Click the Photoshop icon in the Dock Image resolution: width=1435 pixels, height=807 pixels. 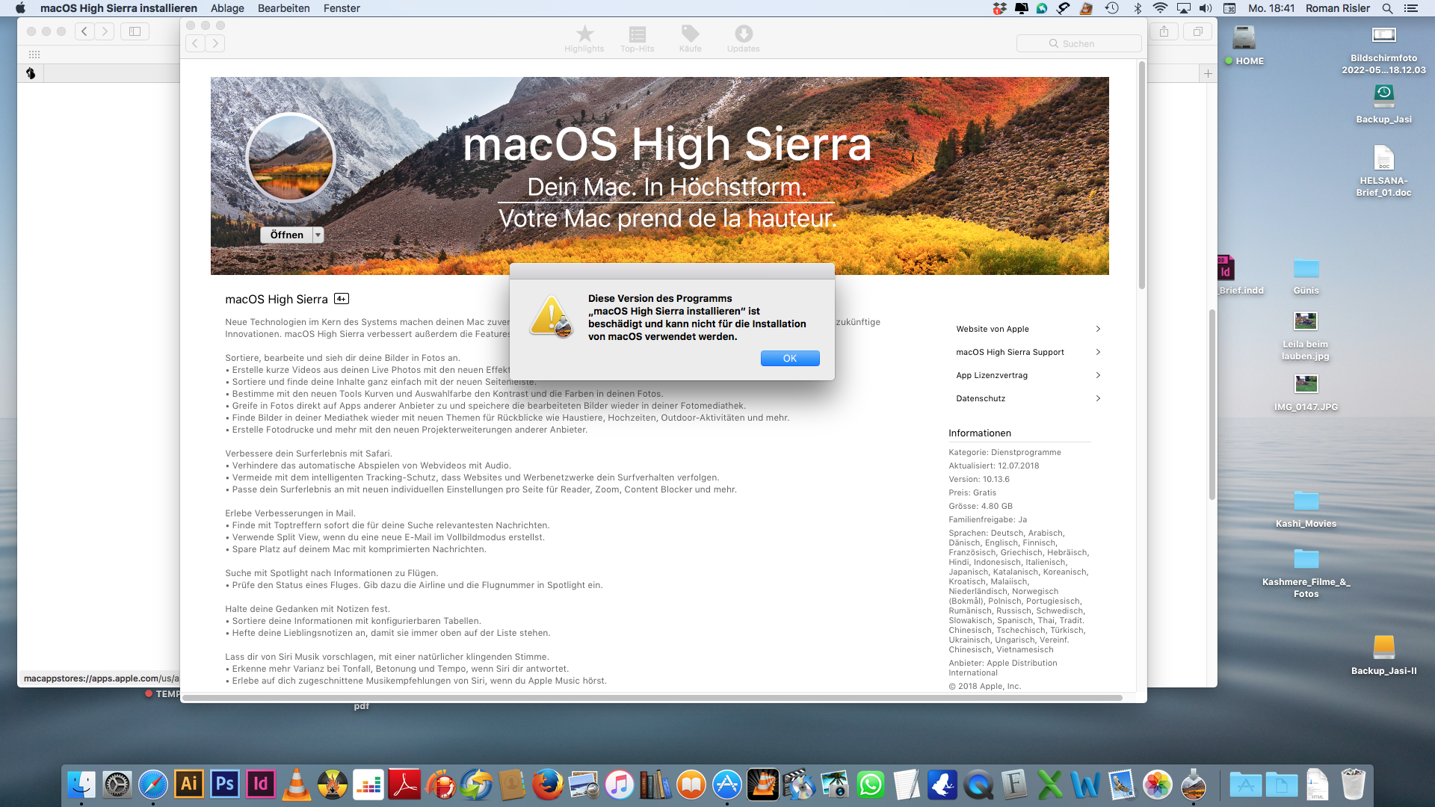click(x=224, y=784)
